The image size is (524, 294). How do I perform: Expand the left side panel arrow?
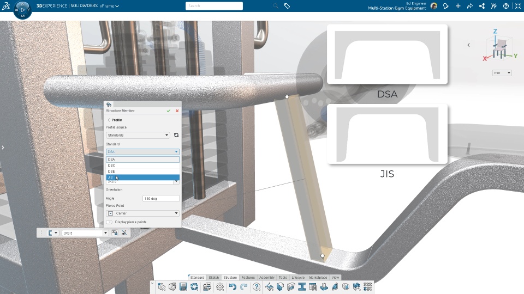click(x=3, y=148)
